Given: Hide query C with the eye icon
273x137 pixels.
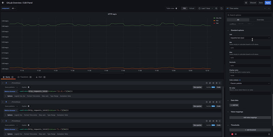Looking at the screenshot, I should point(213,121).
